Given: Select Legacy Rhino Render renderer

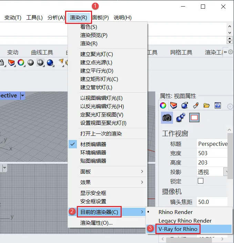Looking at the screenshot, I should tap(189, 221).
